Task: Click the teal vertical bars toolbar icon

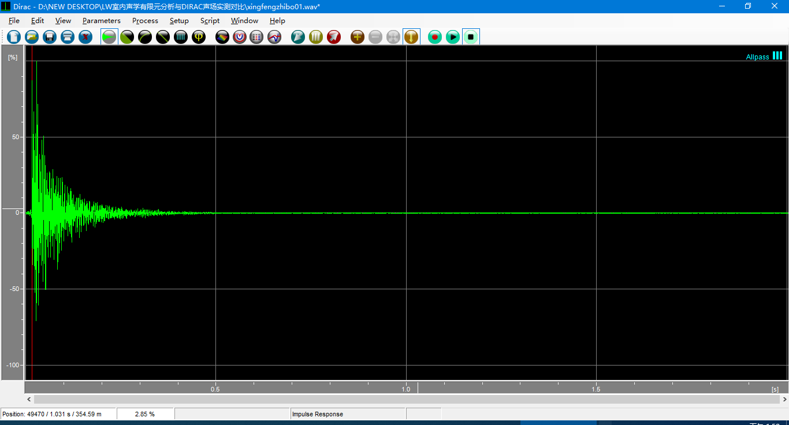Action: 181,37
